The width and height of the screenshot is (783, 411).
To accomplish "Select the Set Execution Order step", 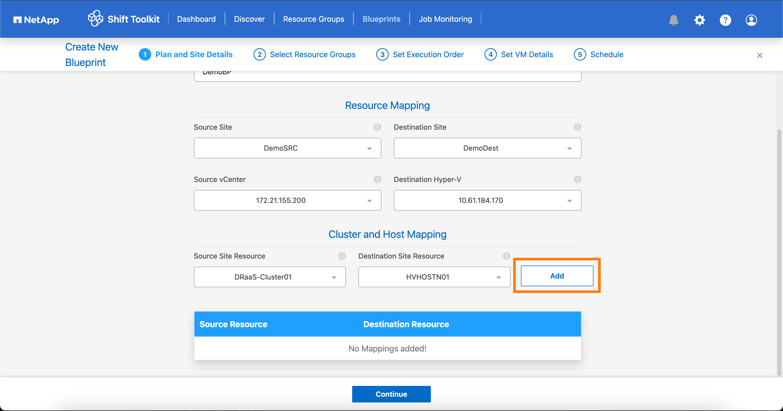I will (x=428, y=54).
